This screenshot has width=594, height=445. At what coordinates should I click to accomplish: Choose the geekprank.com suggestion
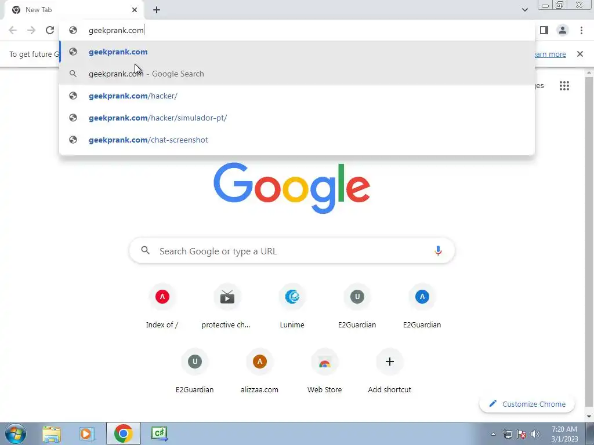pyautogui.click(x=297, y=52)
